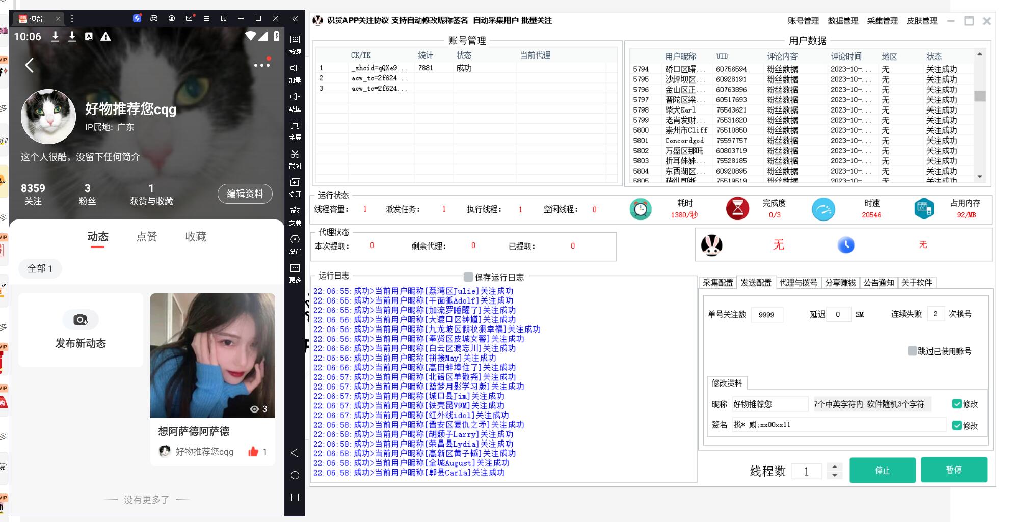Tap the camera icon to post new update
Image resolution: width=1010 pixels, height=522 pixels.
pos(81,320)
